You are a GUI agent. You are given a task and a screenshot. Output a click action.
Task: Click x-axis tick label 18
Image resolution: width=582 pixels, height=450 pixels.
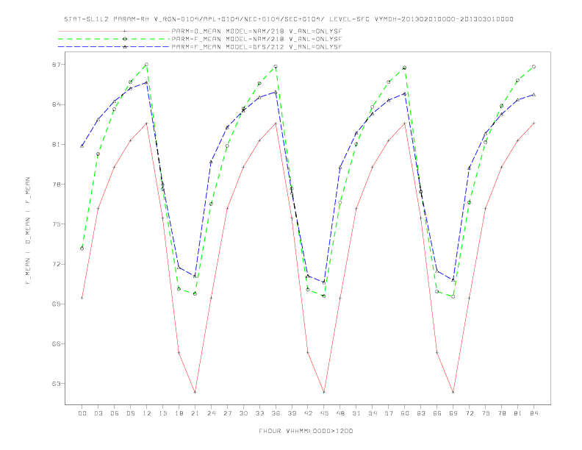tap(179, 413)
